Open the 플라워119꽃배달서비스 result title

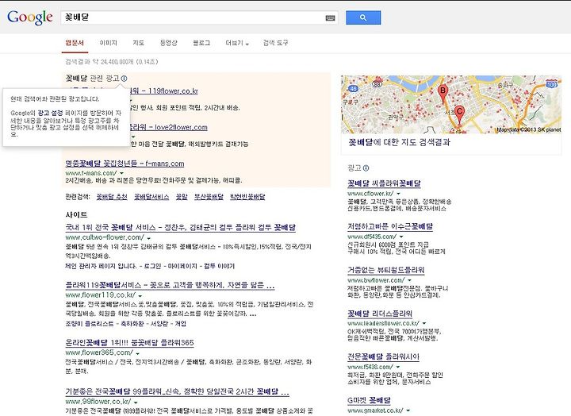(x=170, y=285)
